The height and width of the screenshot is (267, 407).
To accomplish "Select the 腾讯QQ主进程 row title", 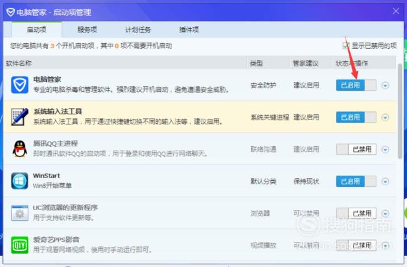I will pos(56,143).
